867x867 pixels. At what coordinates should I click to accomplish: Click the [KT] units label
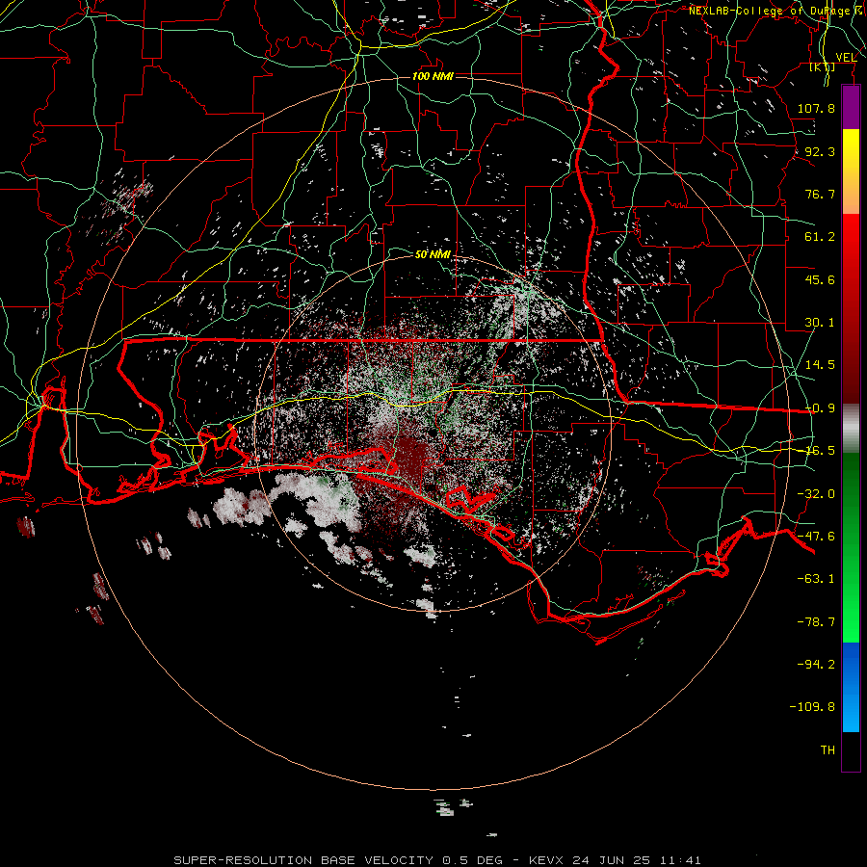[823, 67]
